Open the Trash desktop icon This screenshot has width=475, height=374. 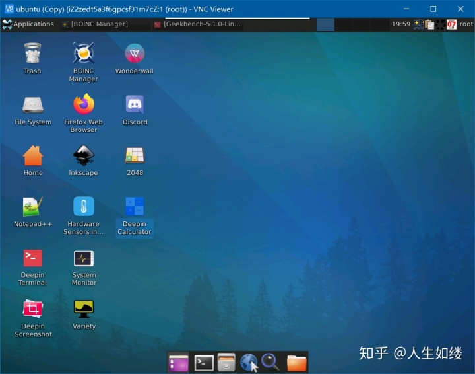tap(32, 54)
